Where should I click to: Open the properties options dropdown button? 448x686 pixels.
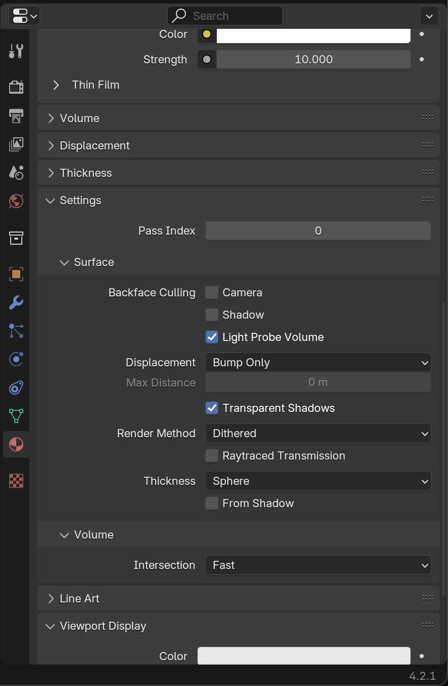(429, 16)
